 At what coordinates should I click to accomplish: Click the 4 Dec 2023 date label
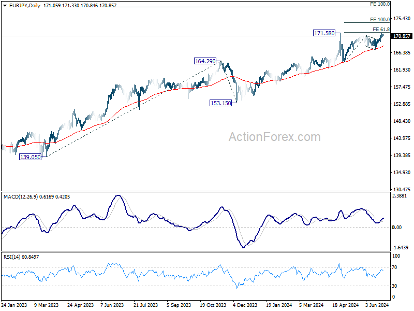click(245, 305)
